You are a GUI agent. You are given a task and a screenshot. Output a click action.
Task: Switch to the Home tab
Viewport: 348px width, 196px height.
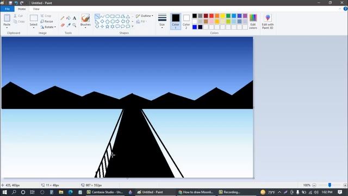point(22,9)
